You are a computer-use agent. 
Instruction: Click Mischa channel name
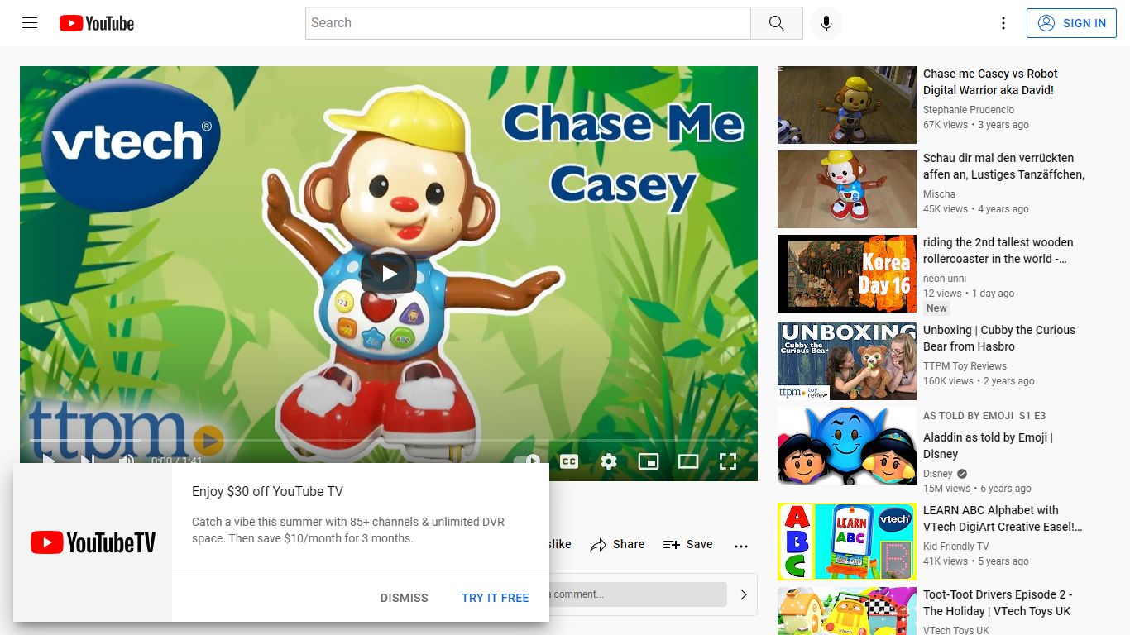pyautogui.click(x=939, y=193)
